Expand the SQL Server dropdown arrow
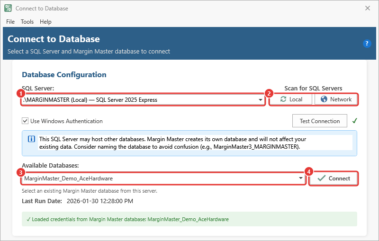Image resolution: width=379 pixels, height=241 pixels. [260, 100]
